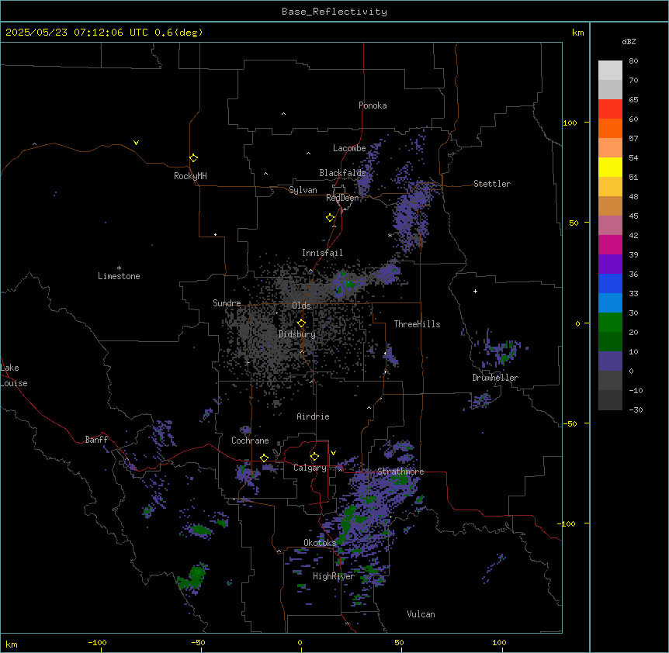Click the Airdrie city label
The height and width of the screenshot is (653, 669).
click(313, 416)
